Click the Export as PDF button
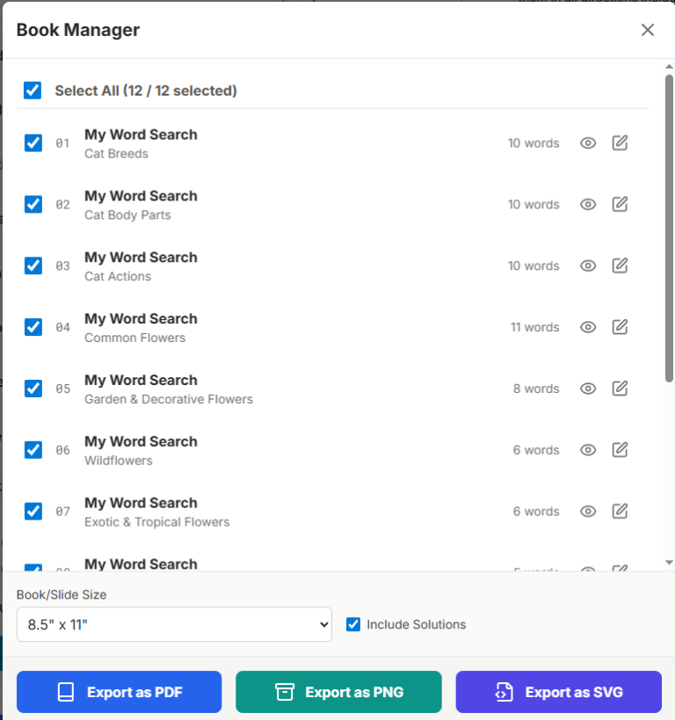The image size is (675, 720). pos(119,692)
